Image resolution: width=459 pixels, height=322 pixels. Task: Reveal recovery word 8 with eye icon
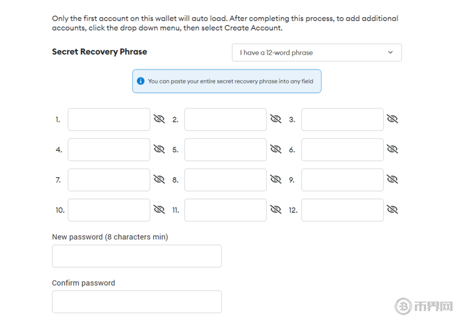tap(276, 180)
